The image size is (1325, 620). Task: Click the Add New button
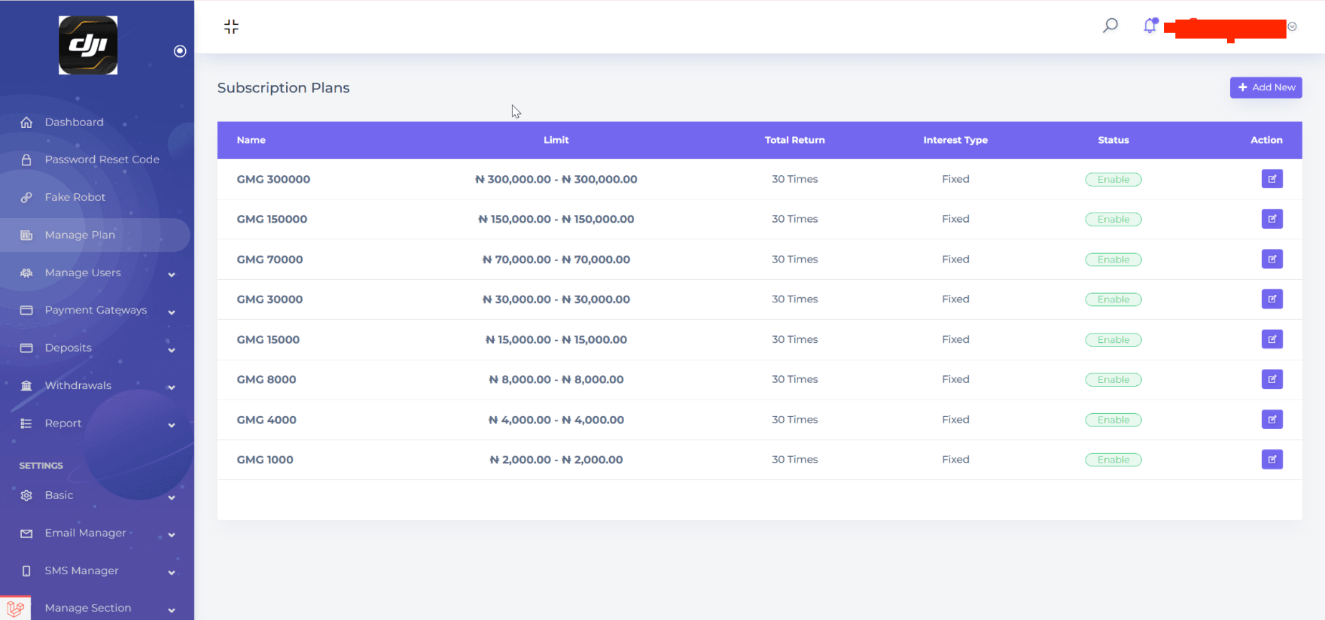1265,87
